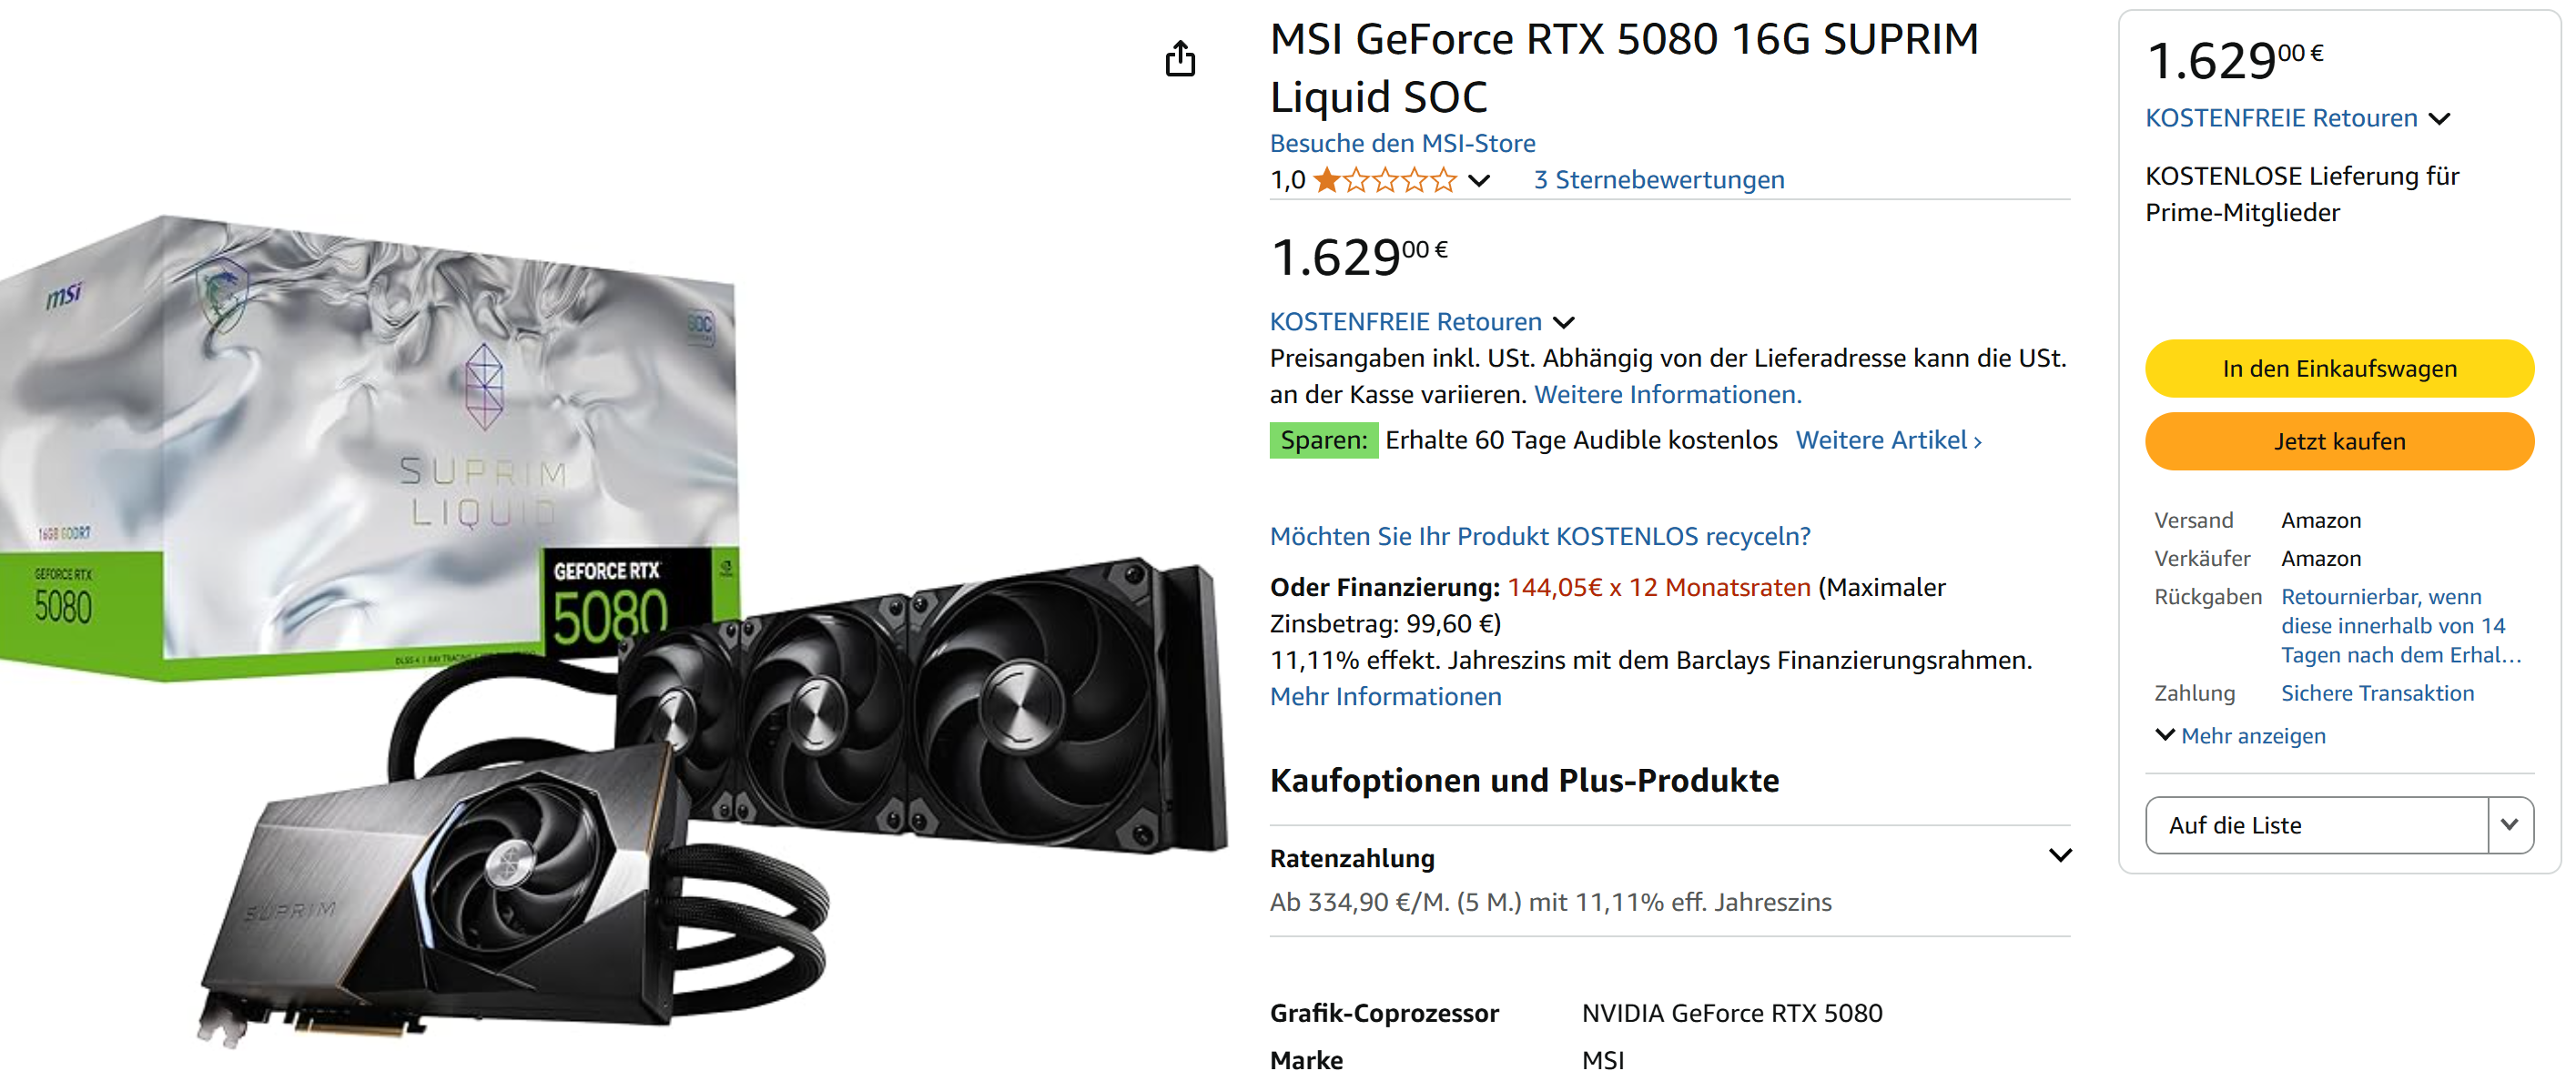
Task: Open the Auf die Liste dropdown arrow
Action: (x=2509, y=825)
